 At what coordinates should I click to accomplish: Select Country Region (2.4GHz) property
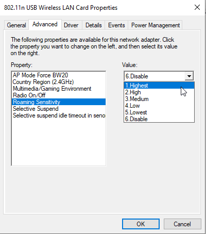click(x=59, y=82)
